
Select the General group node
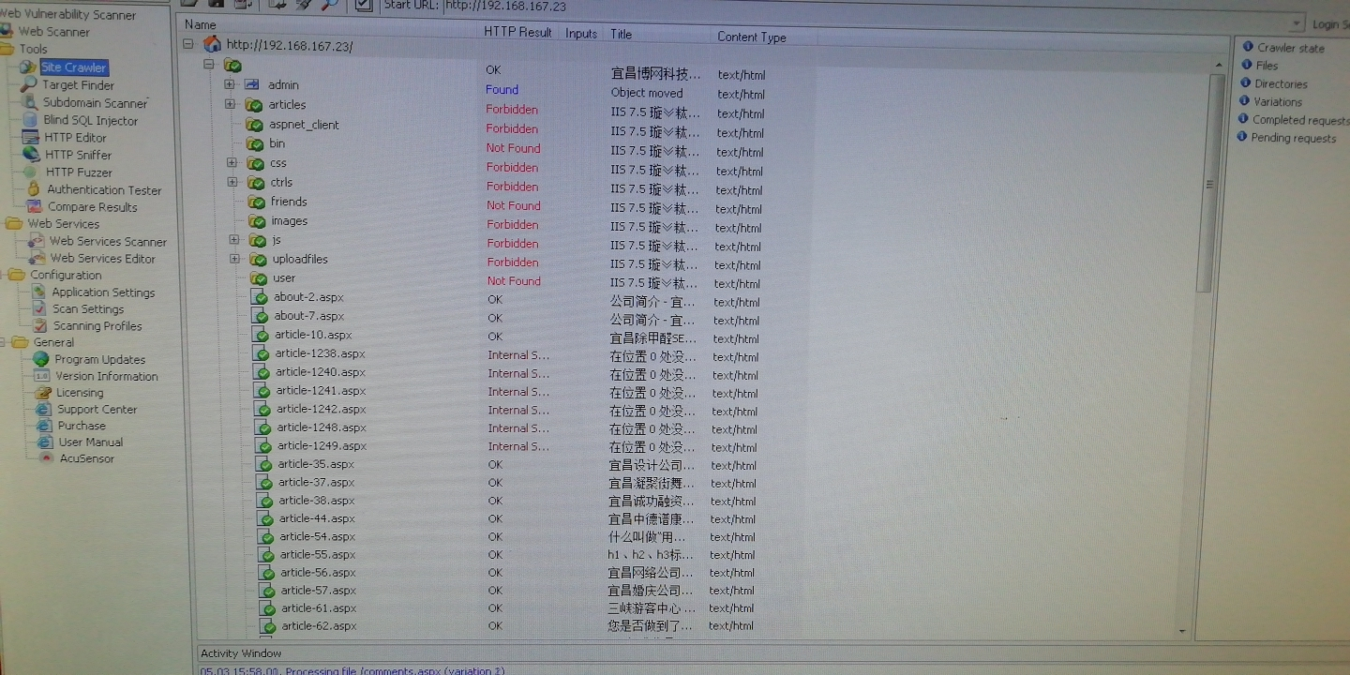click(42, 342)
